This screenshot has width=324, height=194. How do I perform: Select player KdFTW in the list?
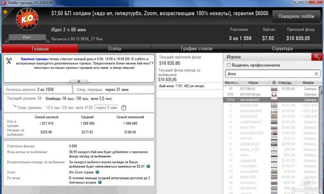point(271,138)
